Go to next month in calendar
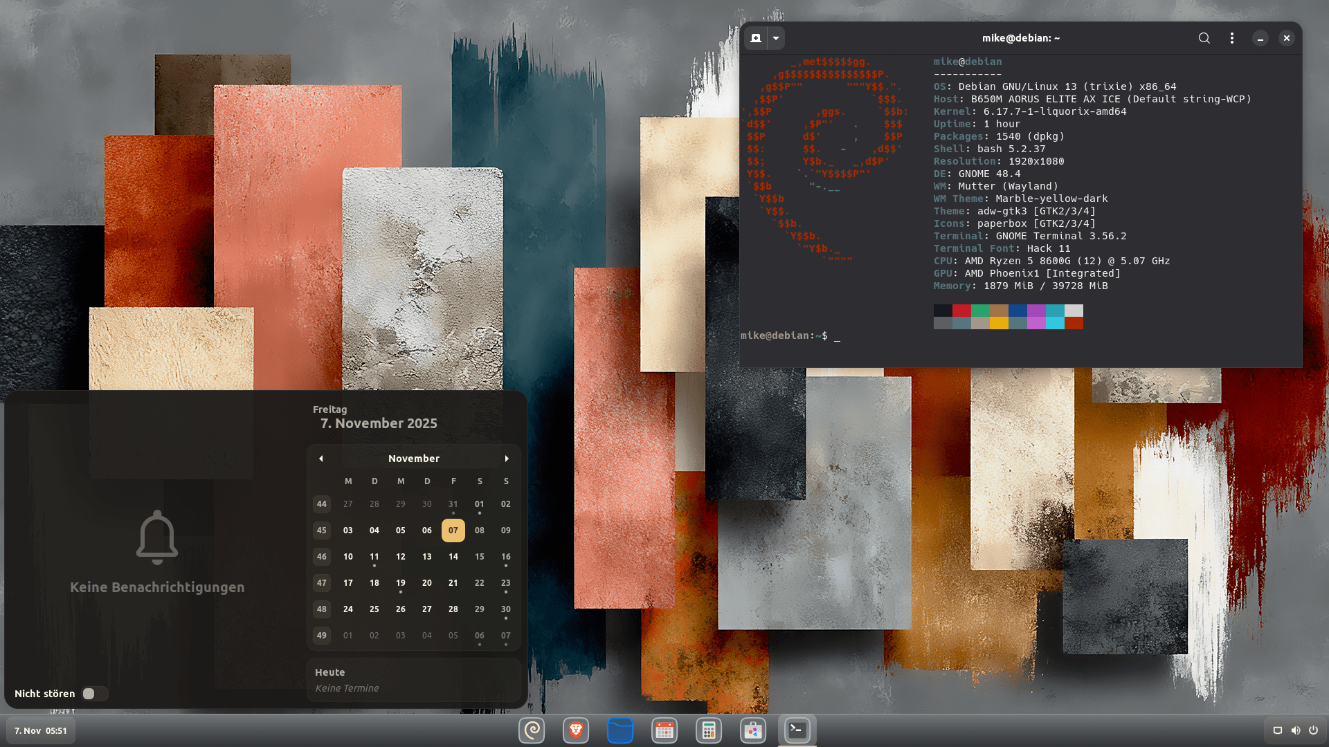 click(x=507, y=459)
